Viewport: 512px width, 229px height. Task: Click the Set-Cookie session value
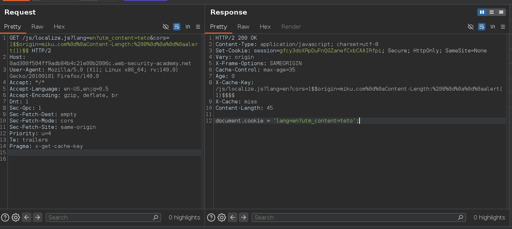click(x=330, y=51)
